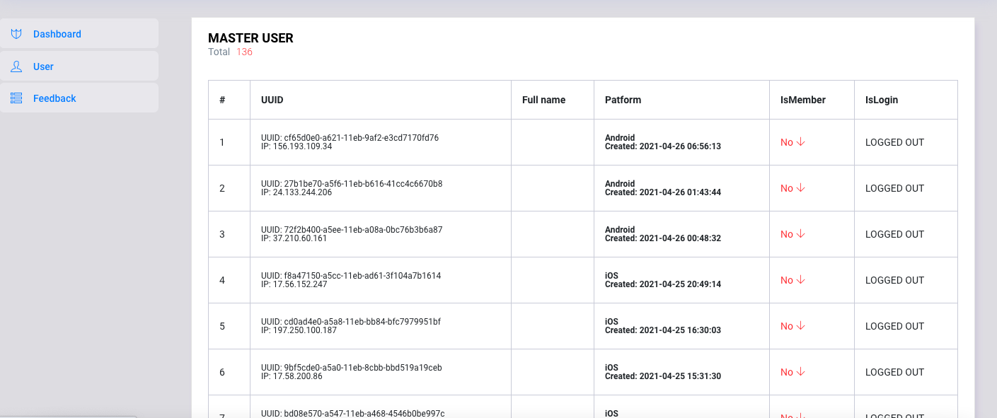Click the Feedback list icon
The width and height of the screenshot is (997, 418).
16,98
